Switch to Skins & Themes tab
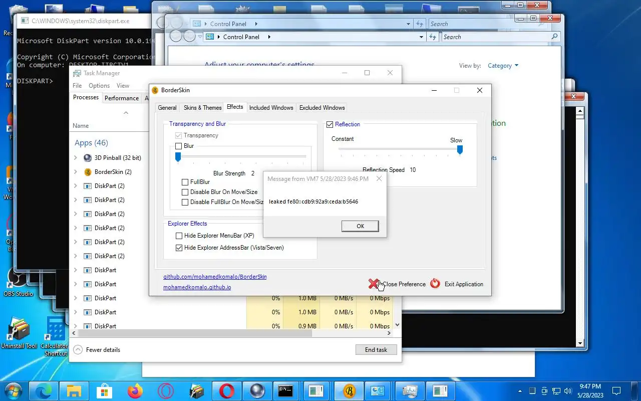 click(x=202, y=108)
